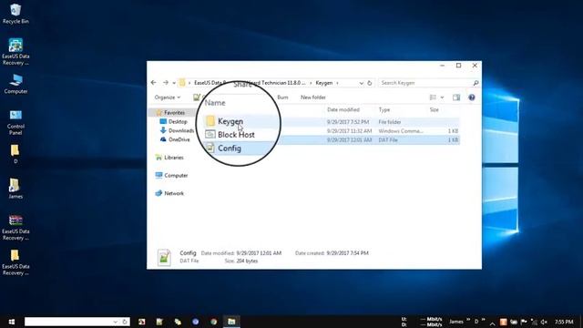Click the Config file thumbnail in details pane
Screen dimensions: 583x328
[164, 257]
